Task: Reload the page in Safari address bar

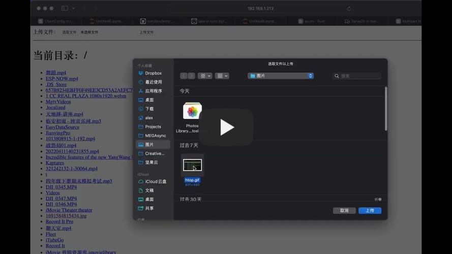Action: pos(349,9)
